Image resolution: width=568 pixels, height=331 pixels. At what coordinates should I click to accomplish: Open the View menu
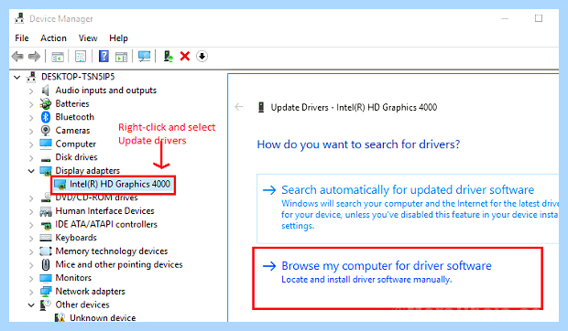[x=88, y=37]
